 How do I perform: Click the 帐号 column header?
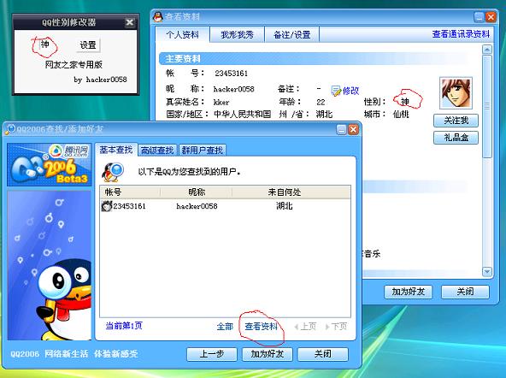pos(130,192)
